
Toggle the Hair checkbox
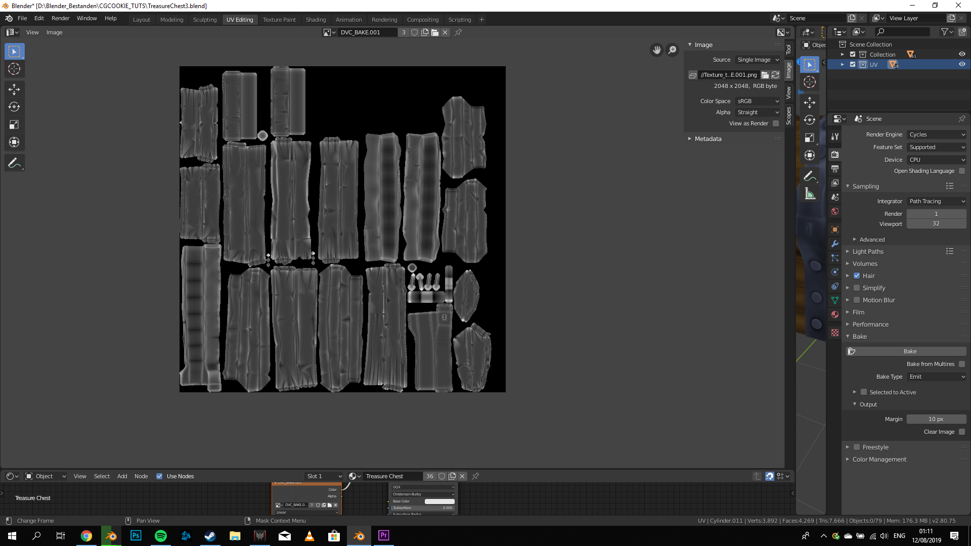click(857, 276)
